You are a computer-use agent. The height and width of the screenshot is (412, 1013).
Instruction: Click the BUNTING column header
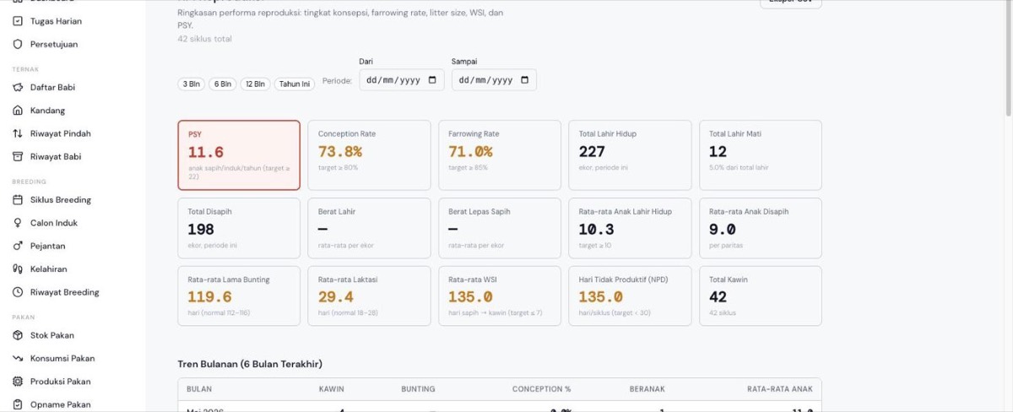(418, 389)
